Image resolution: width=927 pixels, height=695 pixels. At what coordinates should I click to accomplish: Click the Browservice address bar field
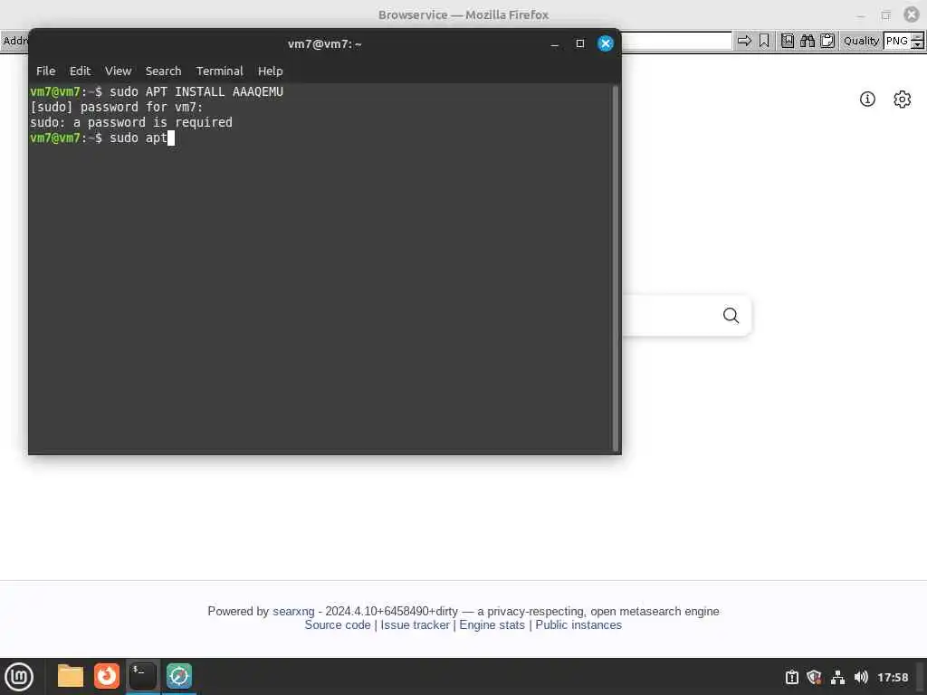click(676, 41)
